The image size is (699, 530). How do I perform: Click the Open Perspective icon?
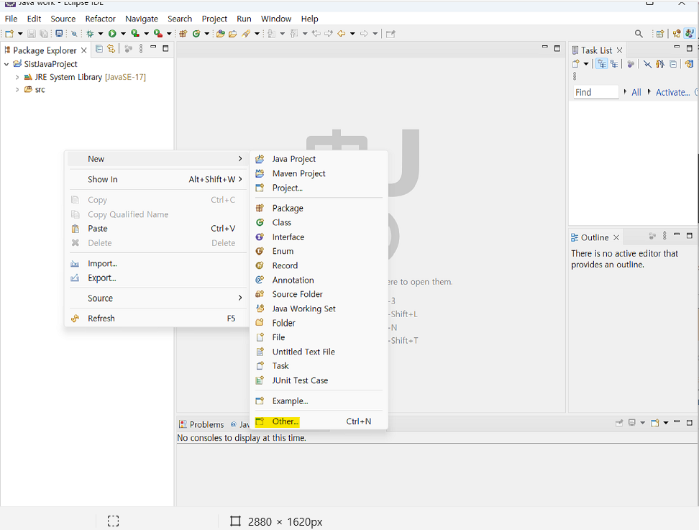click(659, 33)
